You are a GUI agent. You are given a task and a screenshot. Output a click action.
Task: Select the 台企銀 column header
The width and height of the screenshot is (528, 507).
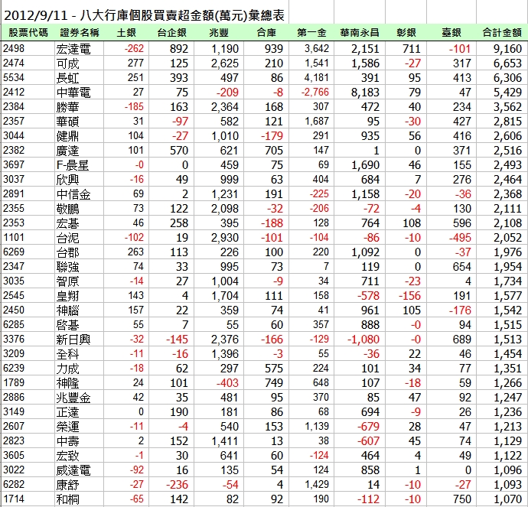[x=171, y=33]
